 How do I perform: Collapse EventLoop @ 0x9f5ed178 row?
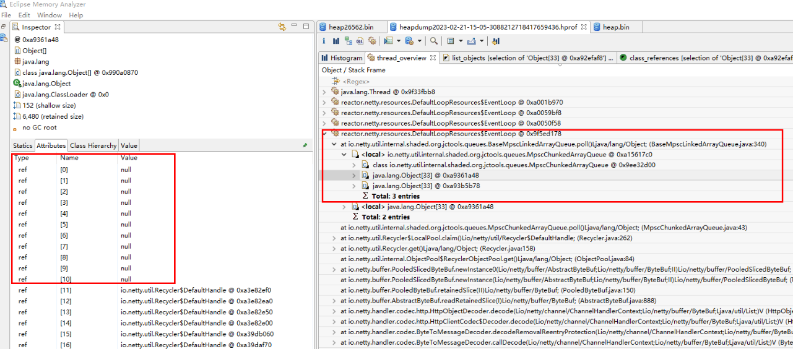pyautogui.click(x=324, y=133)
